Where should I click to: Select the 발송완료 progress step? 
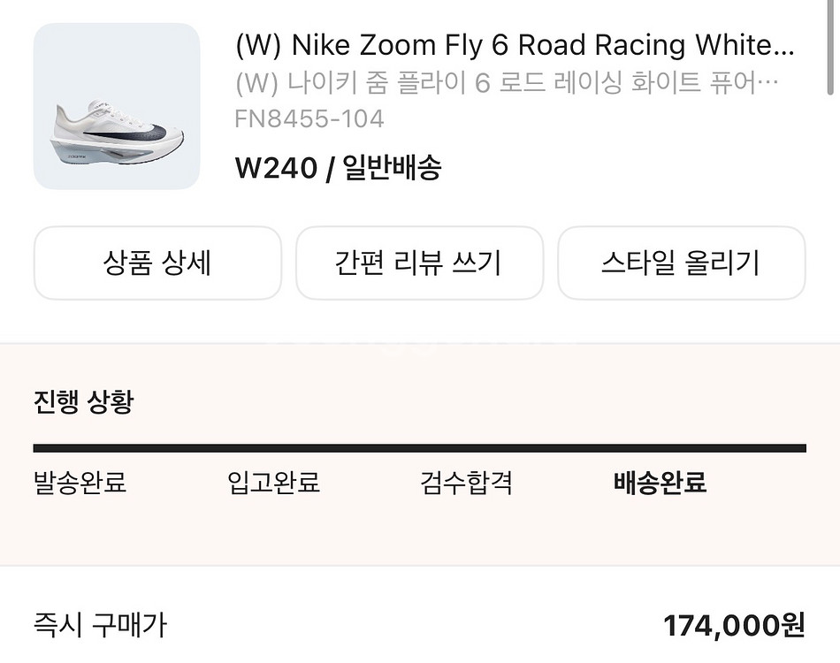[80, 484]
